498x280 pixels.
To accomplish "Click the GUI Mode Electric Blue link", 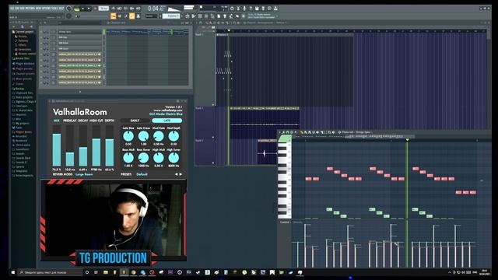I will 166,114.
